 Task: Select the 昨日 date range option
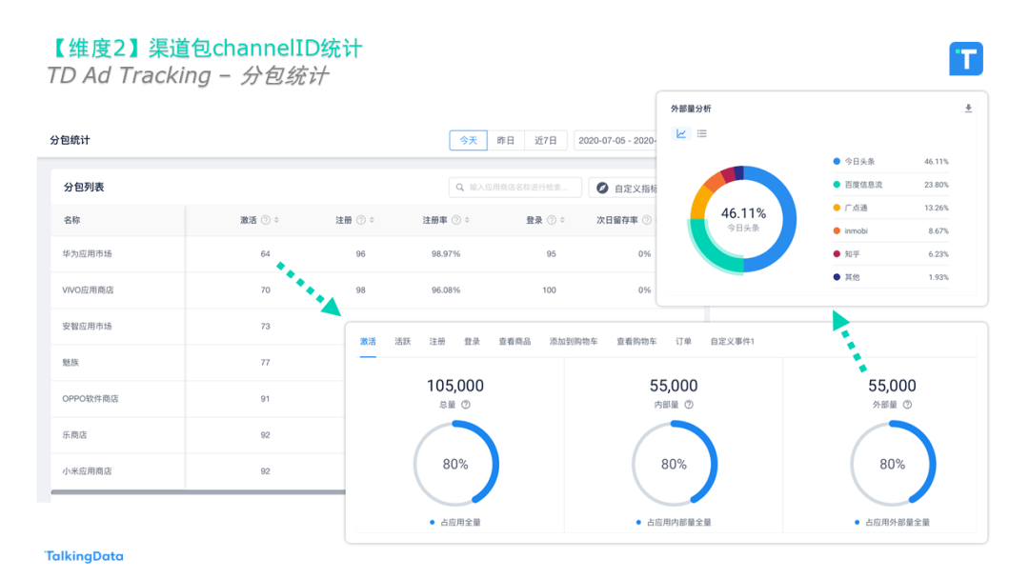click(506, 141)
